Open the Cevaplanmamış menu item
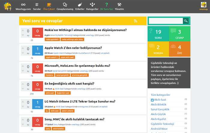This screenshot has width=210, height=133. coord(65,6)
